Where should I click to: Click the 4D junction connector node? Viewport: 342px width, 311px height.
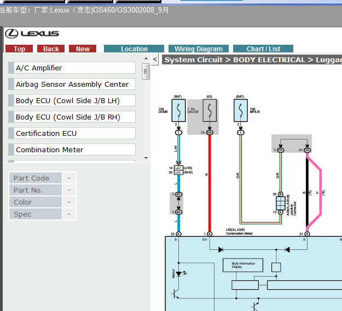(178, 194)
